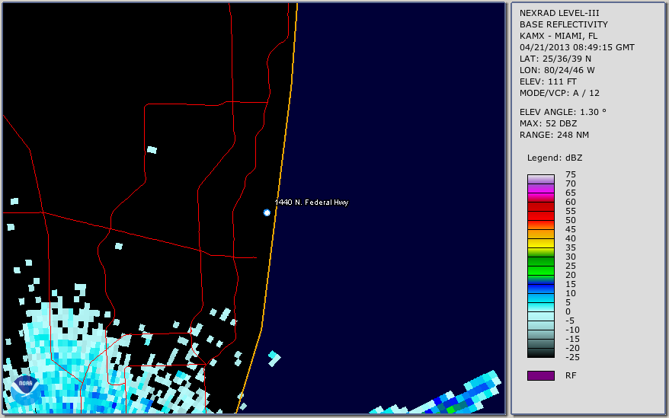Select the 'MODE/VCP: A / 12' line

[x=559, y=93]
